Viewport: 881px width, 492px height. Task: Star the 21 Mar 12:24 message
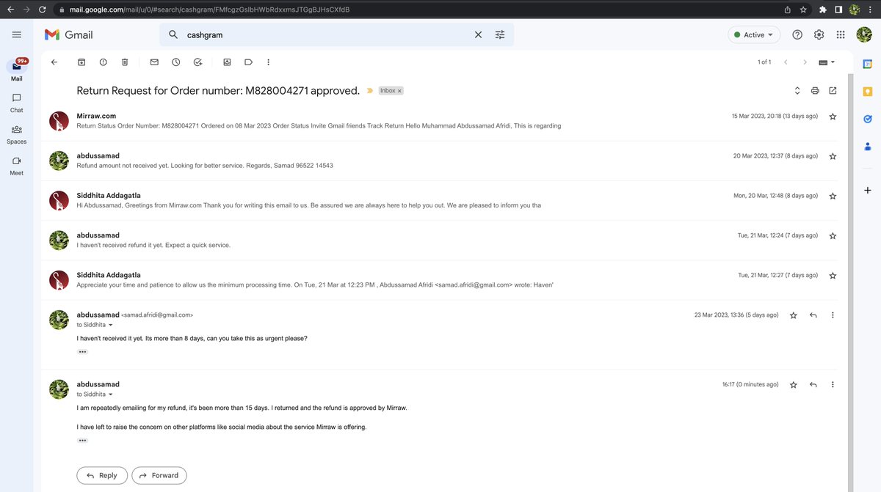[x=833, y=235]
